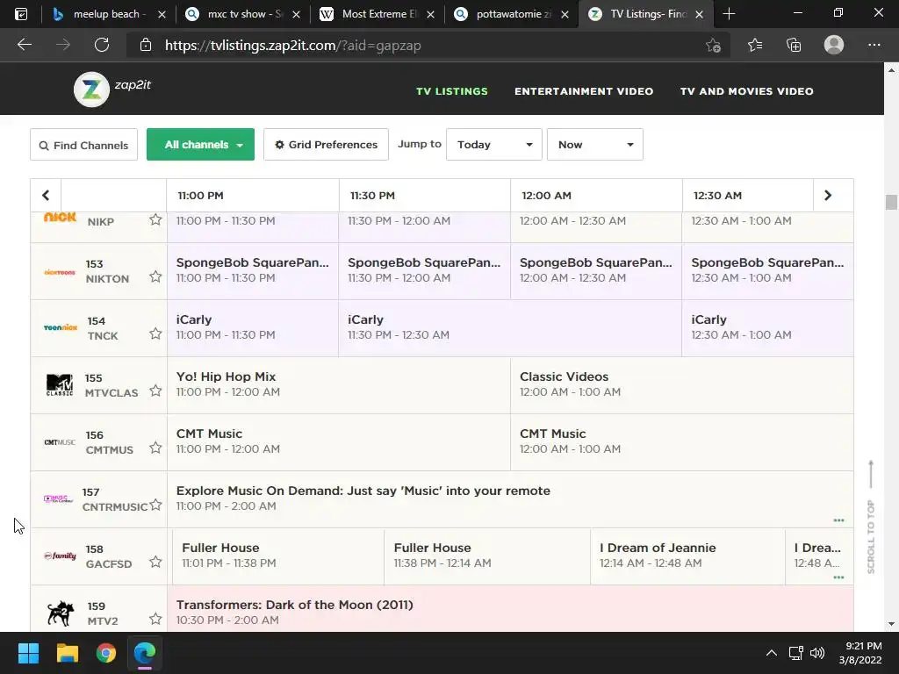Click the TeenNick channel logo
Image resolution: width=899 pixels, height=674 pixels.
point(61,327)
